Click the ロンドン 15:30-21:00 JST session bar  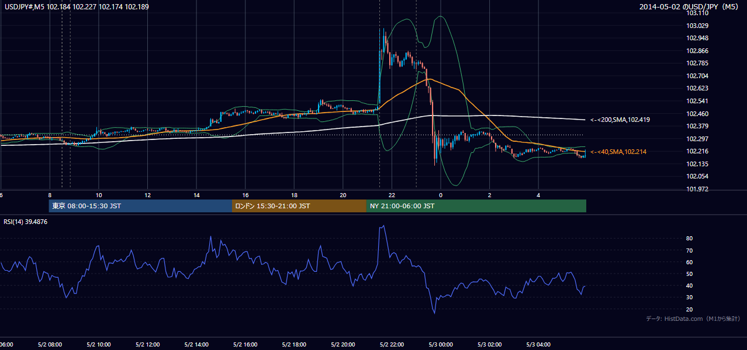pos(299,206)
